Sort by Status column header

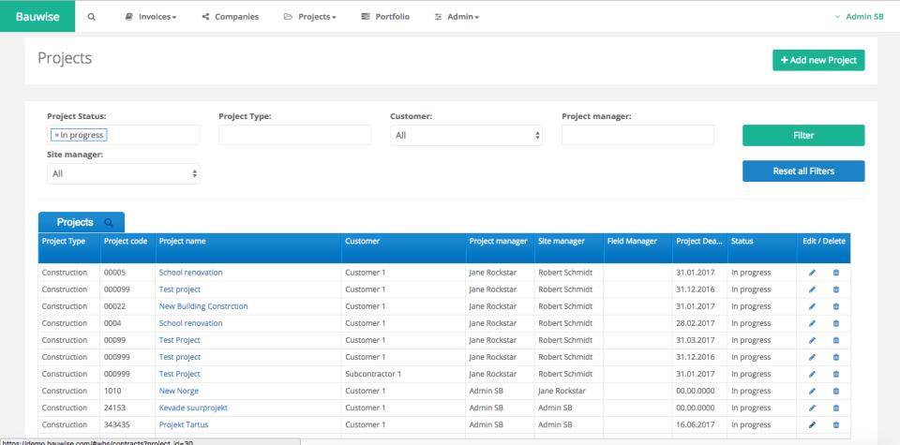pyautogui.click(x=761, y=248)
